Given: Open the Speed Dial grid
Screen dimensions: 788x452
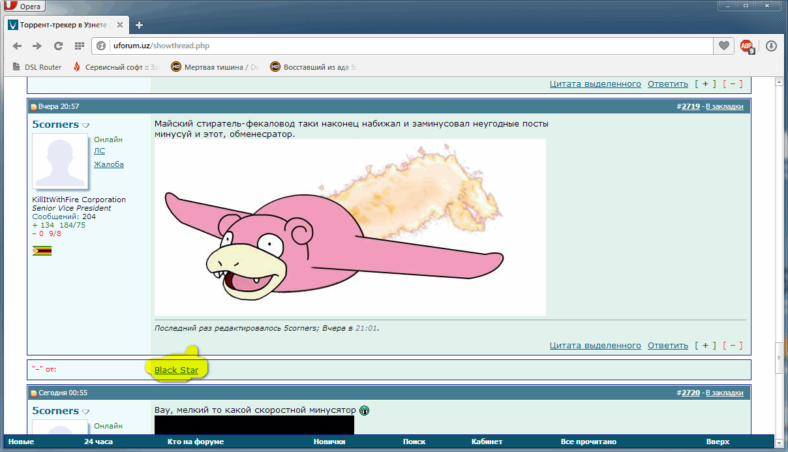Looking at the screenshot, I should tap(80, 46).
